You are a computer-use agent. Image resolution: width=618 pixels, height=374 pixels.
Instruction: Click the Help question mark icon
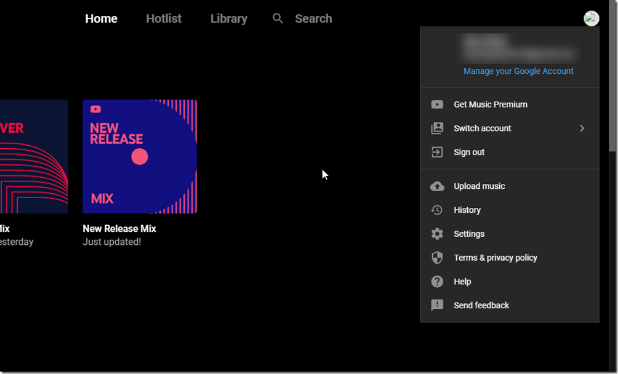point(437,282)
